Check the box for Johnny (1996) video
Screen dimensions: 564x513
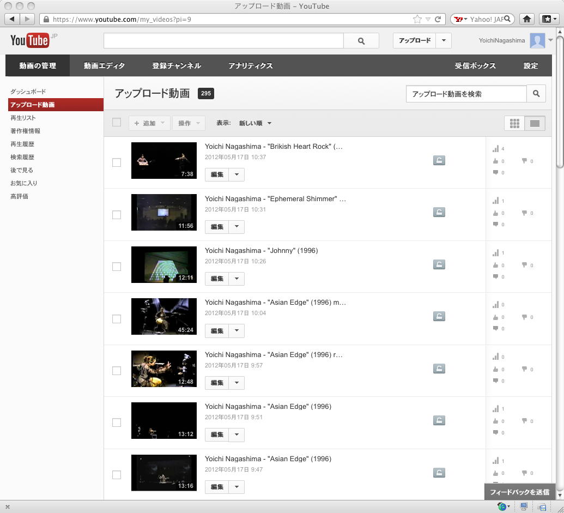(117, 267)
